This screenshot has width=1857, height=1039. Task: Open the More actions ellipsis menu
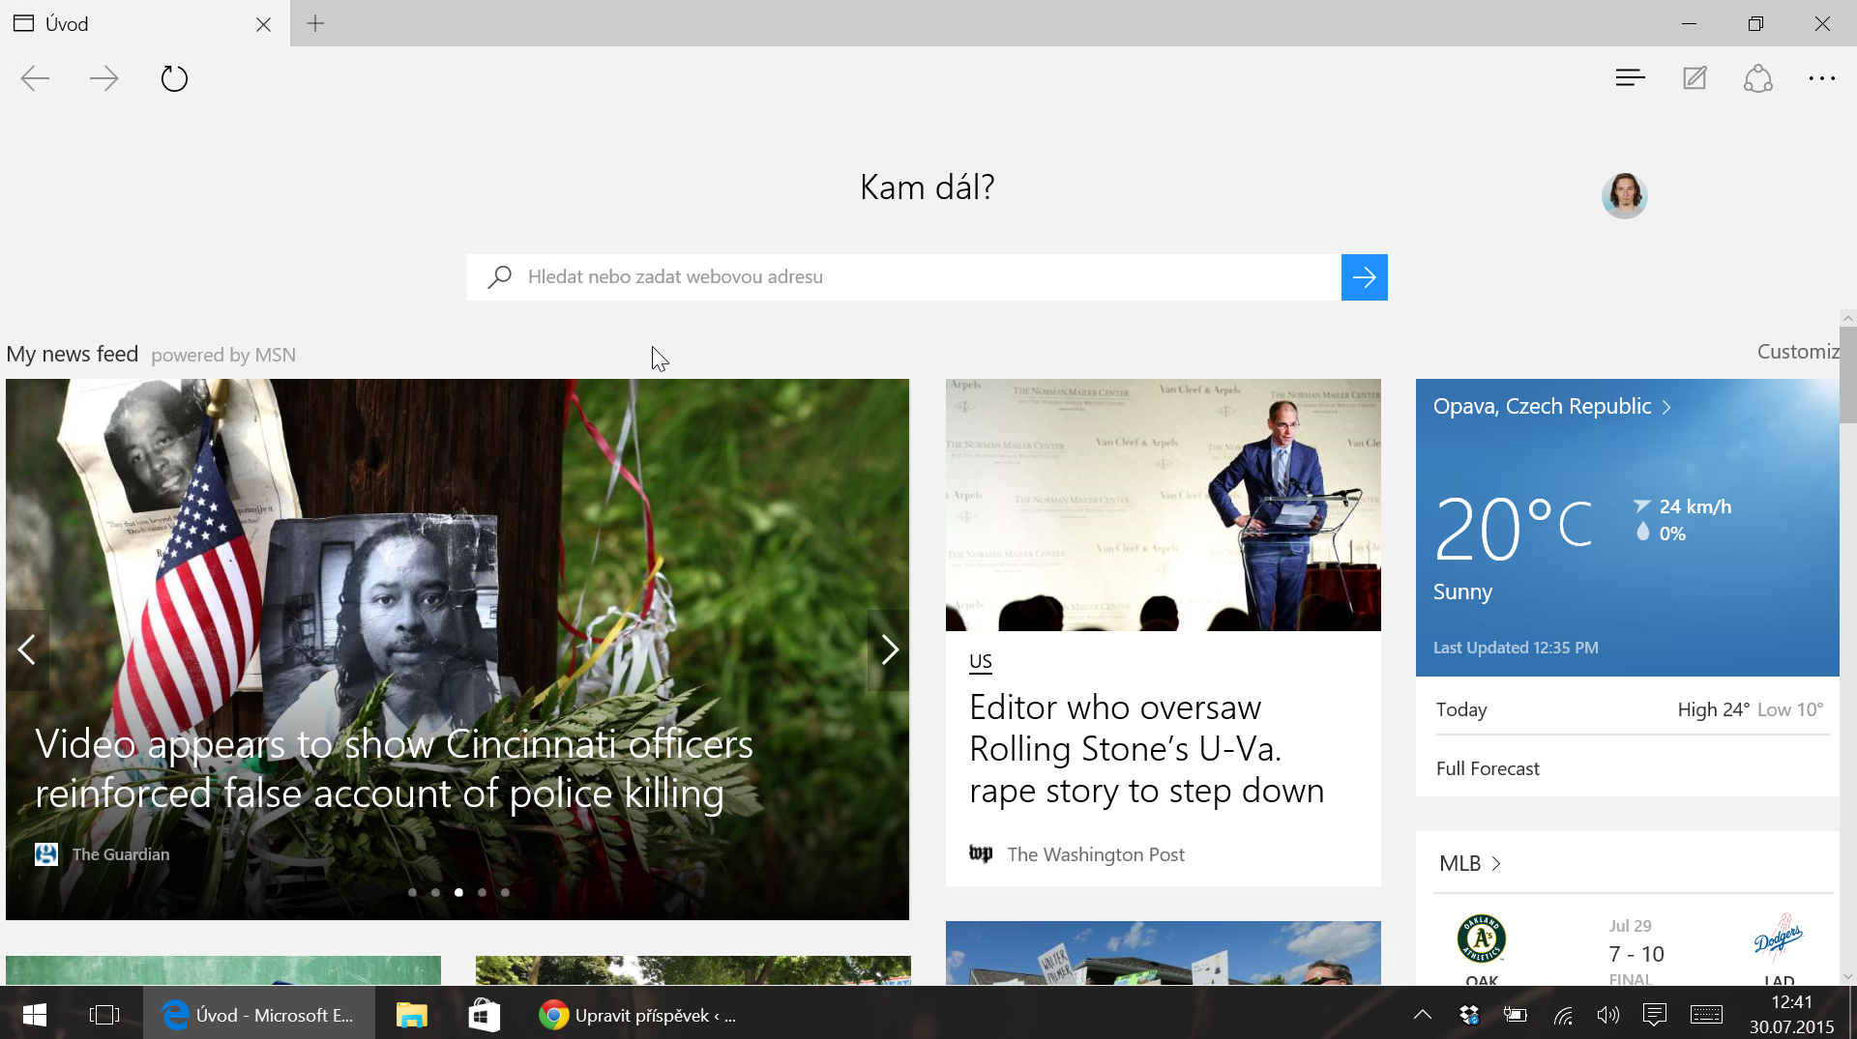pos(1821,78)
